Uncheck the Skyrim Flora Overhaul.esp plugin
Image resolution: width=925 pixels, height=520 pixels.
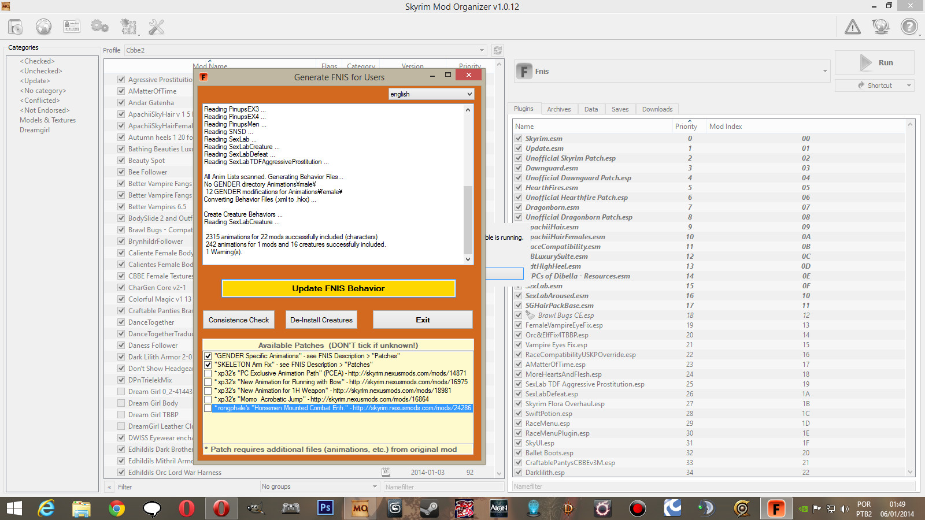(519, 404)
